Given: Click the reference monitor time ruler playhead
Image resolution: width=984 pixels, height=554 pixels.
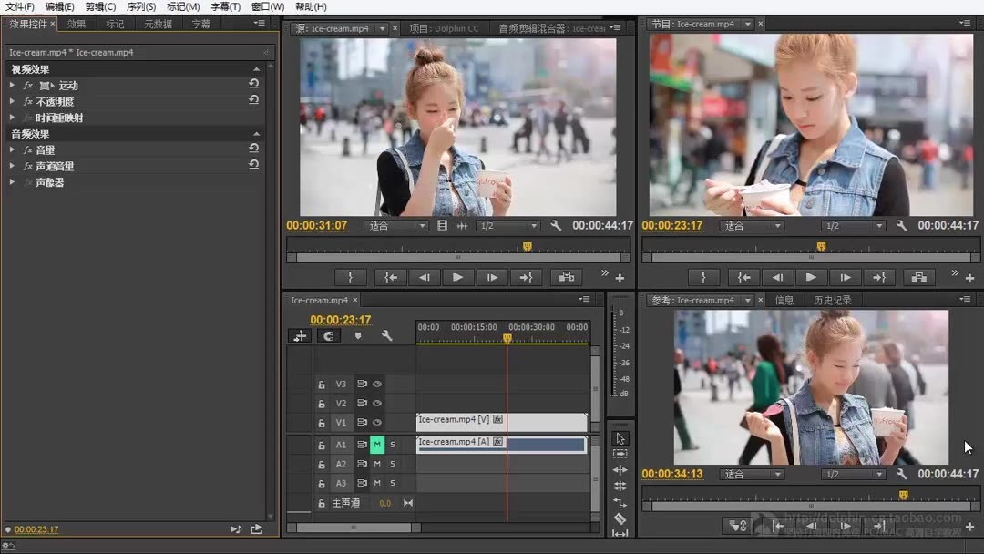Looking at the screenshot, I should pyautogui.click(x=903, y=496).
